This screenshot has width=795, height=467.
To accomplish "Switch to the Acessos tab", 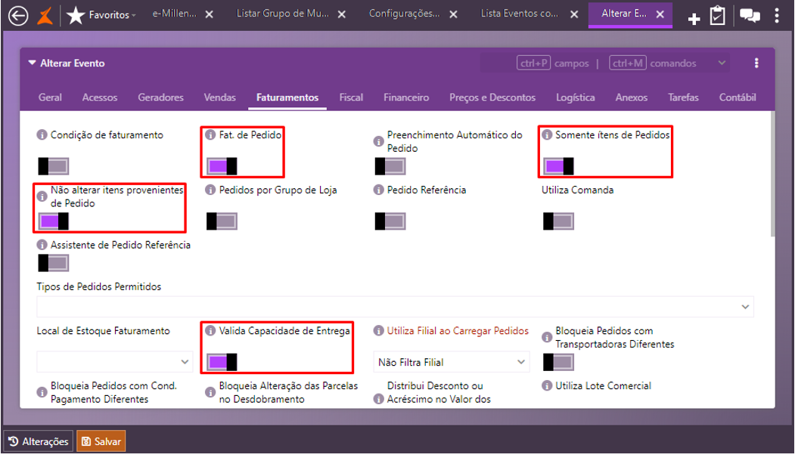I will [100, 97].
